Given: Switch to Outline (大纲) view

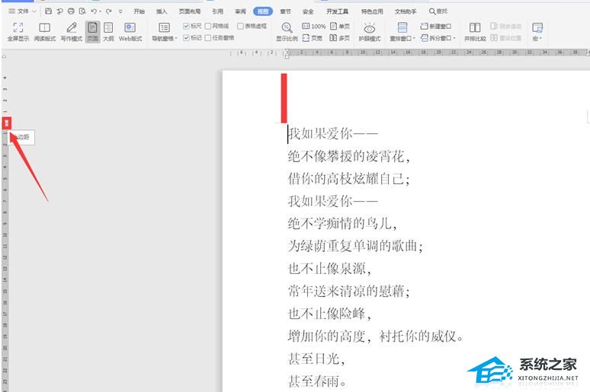Looking at the screenshot, I should pyautogui.click(x=108, y=31).
